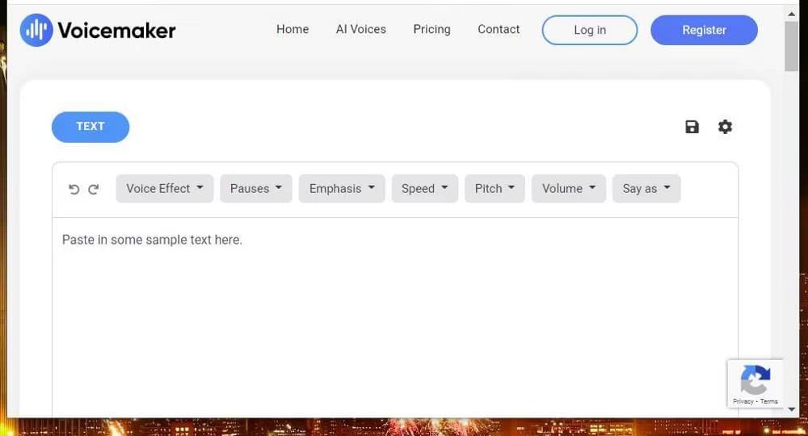The height and width of the screenshot is (436, 808).
Task: Click the Voicemaker logo icon
Action: click(36, 30)
